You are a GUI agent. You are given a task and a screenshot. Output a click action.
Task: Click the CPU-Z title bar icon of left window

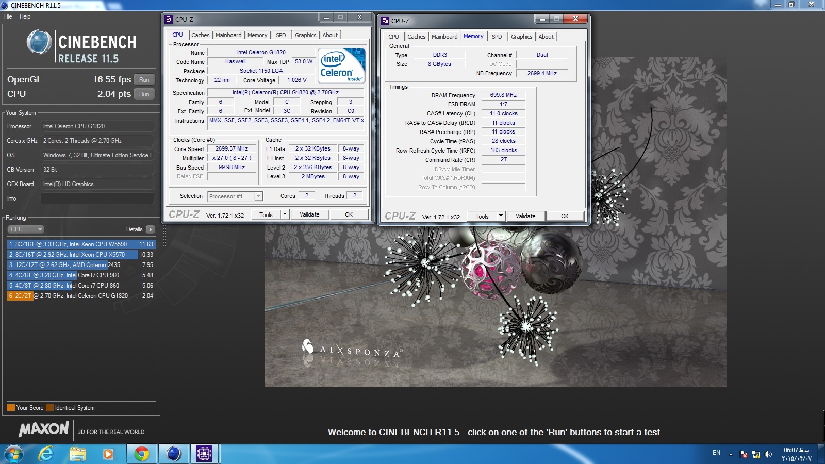pyautogui.click(x=169, y=20)
